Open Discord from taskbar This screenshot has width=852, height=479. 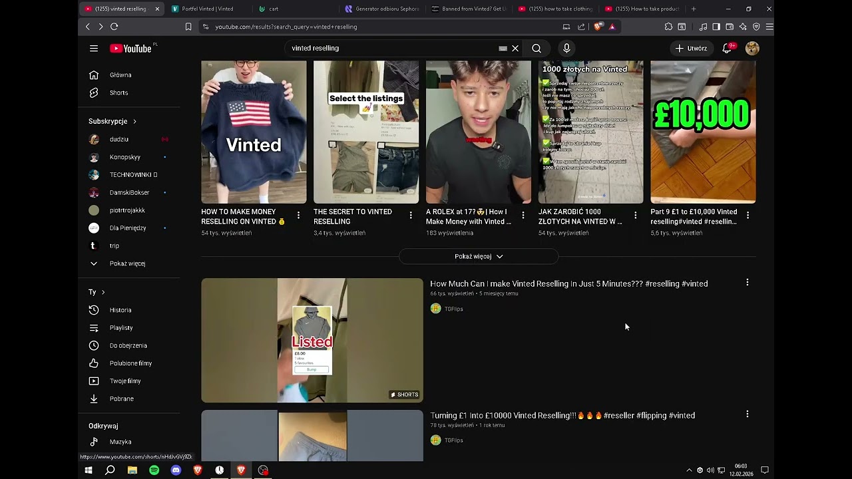pyautogui.click(x=176, y=470)
